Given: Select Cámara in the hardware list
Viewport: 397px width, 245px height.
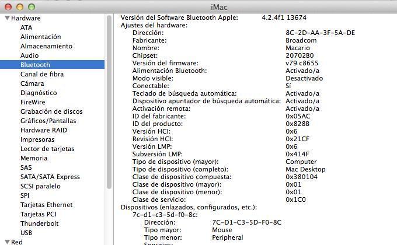Looking at the screenshot, I should [32, 83].
